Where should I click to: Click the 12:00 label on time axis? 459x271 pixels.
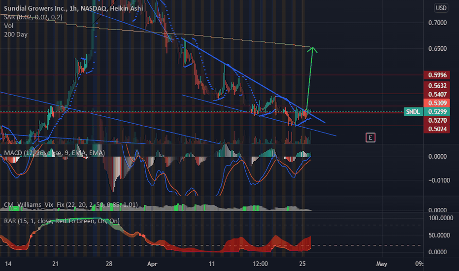click(260, 264)
